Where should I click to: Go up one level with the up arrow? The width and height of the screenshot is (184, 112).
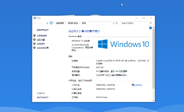click(x=47, y=23)
